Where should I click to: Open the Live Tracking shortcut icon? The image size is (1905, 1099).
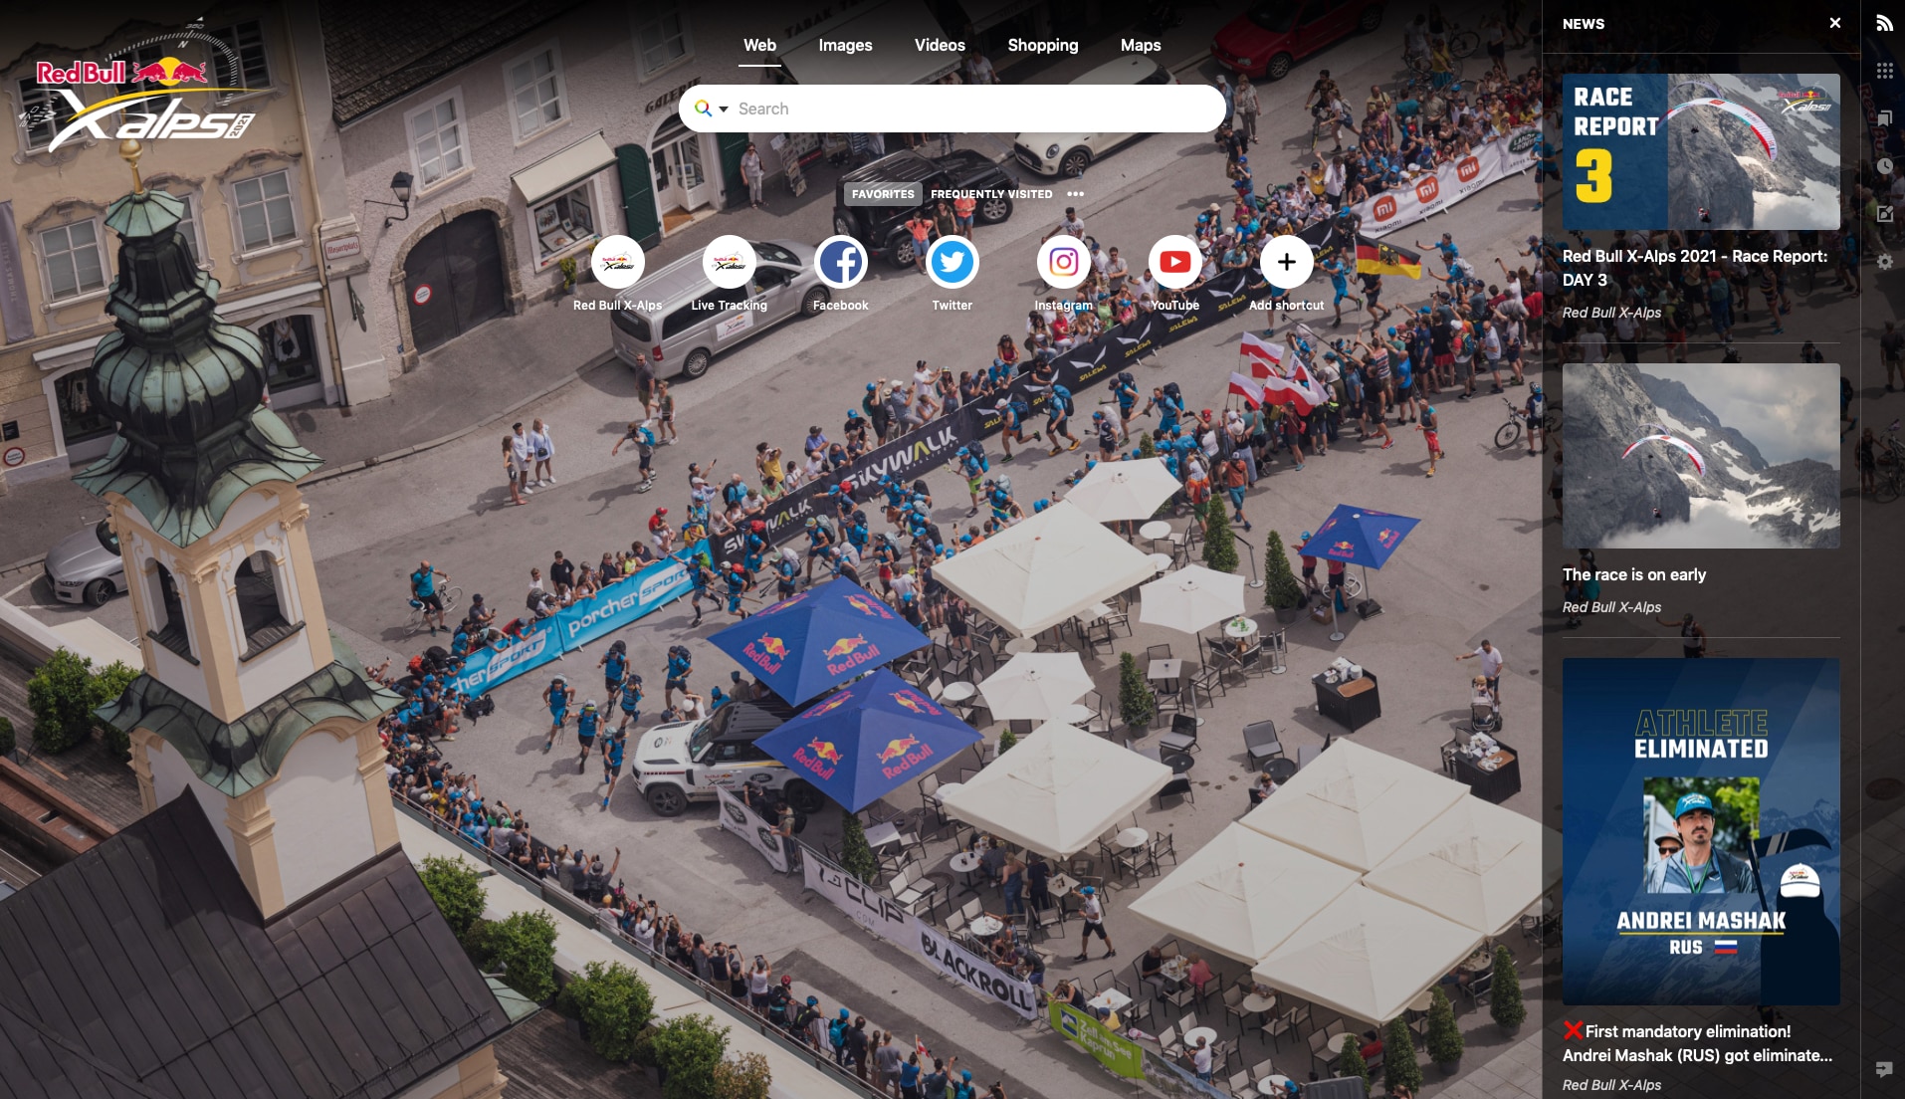[729, 262]
